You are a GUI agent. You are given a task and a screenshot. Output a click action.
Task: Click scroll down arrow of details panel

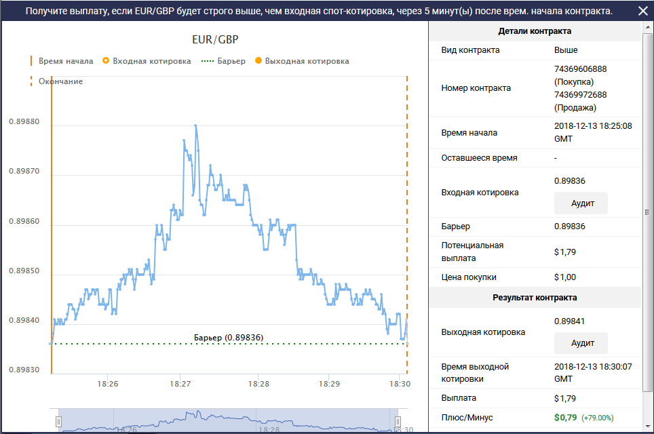point(648,427)
